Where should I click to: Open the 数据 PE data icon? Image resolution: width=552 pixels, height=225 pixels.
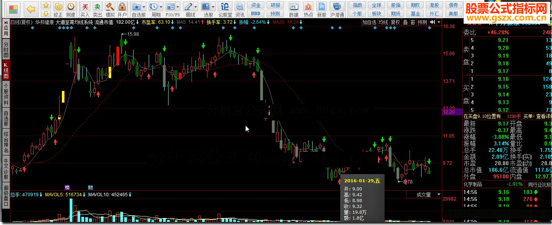[294, 9]
